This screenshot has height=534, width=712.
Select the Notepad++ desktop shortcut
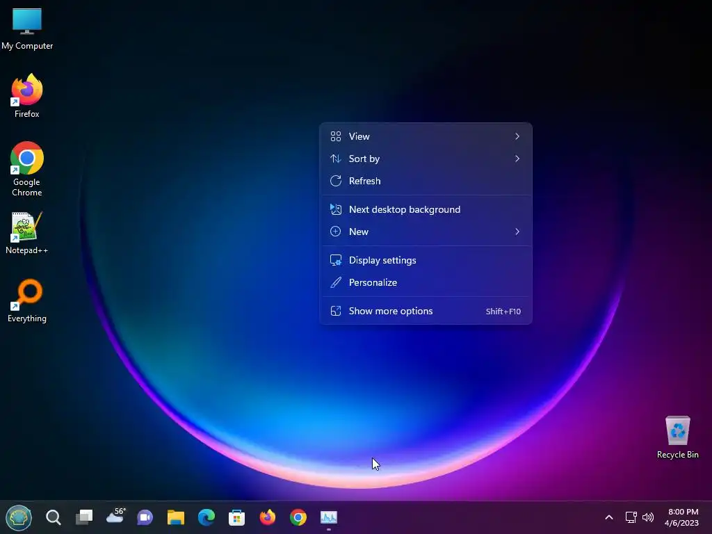point(27,233)
